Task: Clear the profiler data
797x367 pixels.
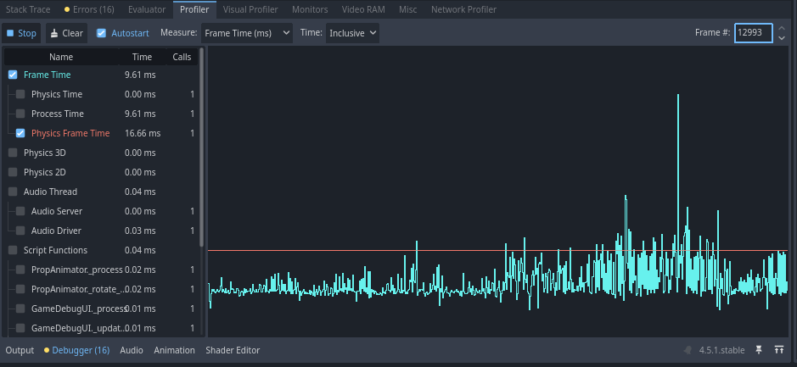Action: 66,33
